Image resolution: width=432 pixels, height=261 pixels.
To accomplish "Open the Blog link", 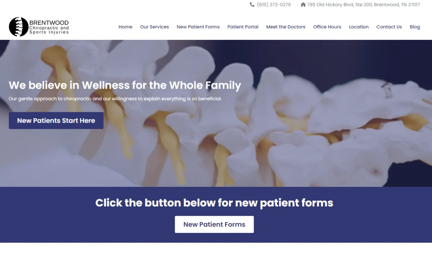I will (x=415, y=27).
